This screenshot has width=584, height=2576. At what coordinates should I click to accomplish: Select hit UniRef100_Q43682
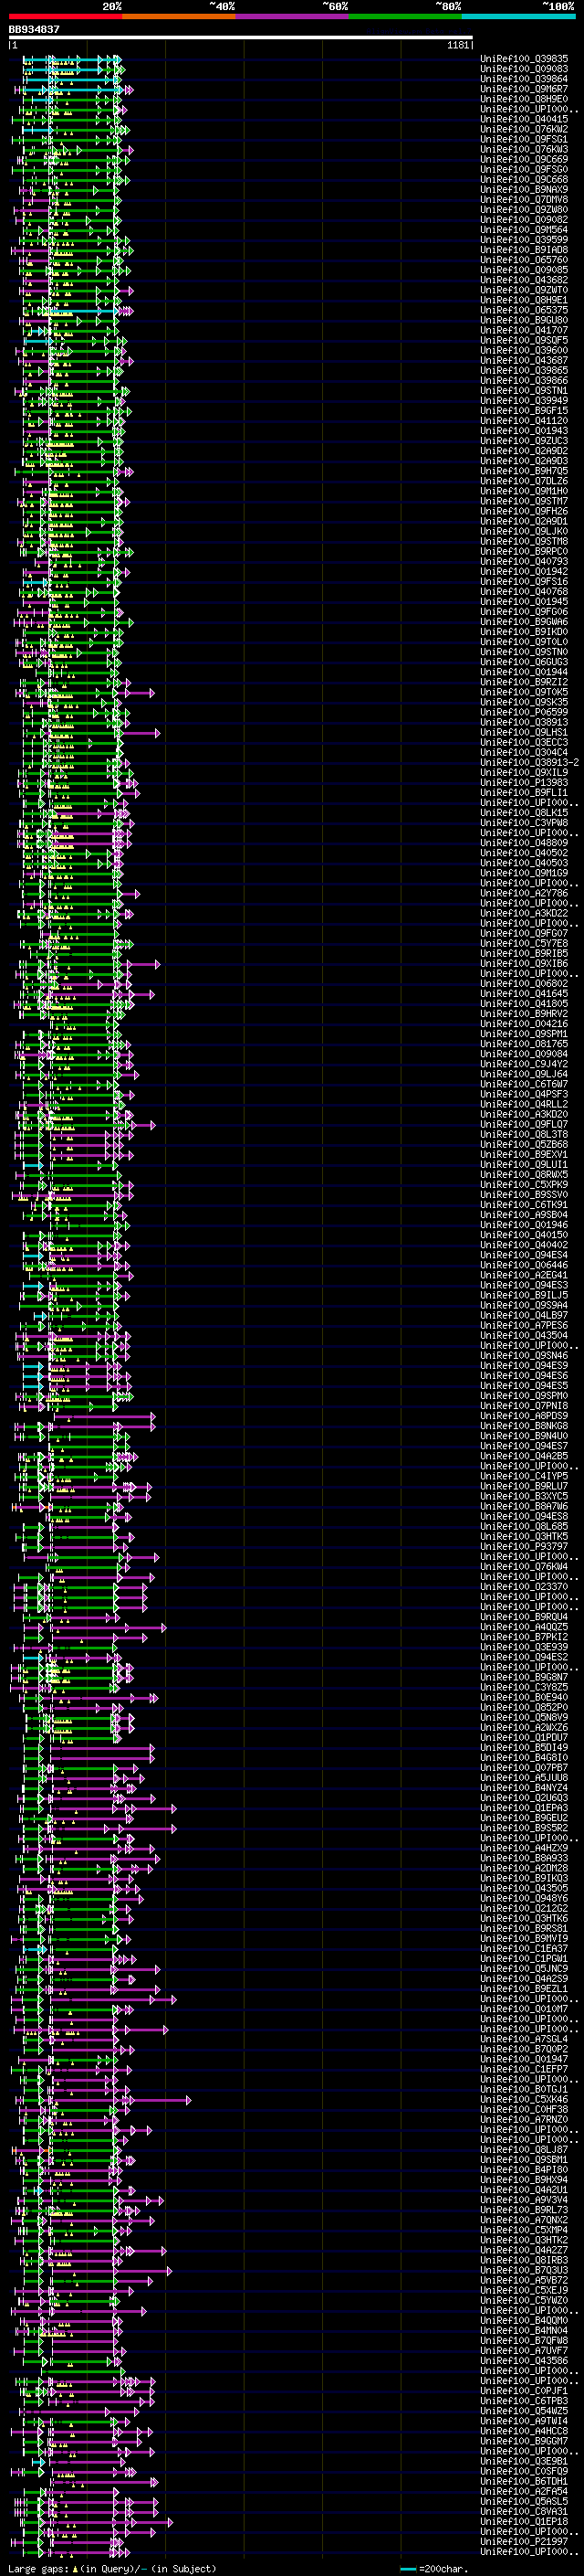tap(524, 280)
